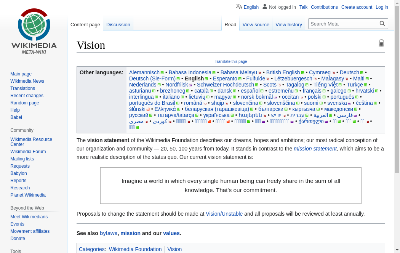Image resolution: width=400 pixels, height=253 pixels.
Task: Open the Translate this page link
Action: [231, 61]
